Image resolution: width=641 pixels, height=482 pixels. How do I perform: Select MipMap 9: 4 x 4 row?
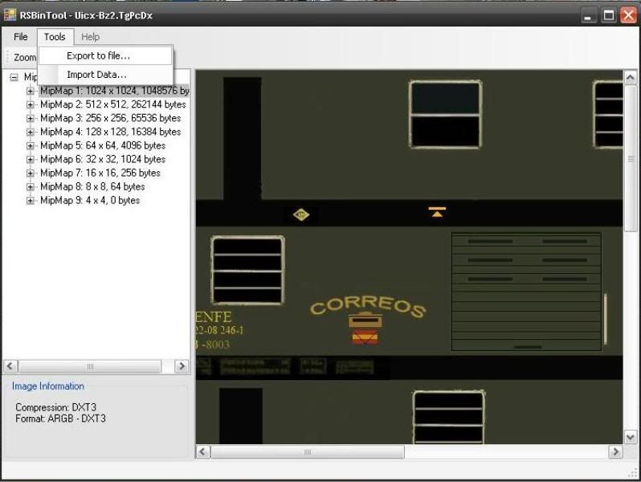(x=90, y=200)
